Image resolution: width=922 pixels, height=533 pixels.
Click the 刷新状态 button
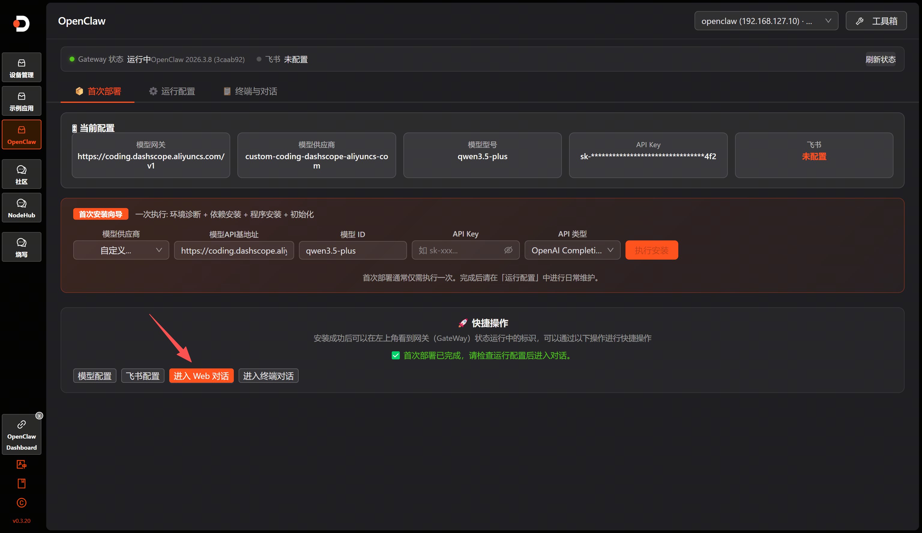(x=880, y=60)
